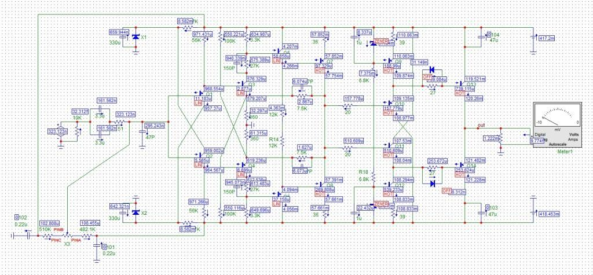Screen dimensions: 593x275
Task: Select the 482.1K resistor
Action: 87,235
